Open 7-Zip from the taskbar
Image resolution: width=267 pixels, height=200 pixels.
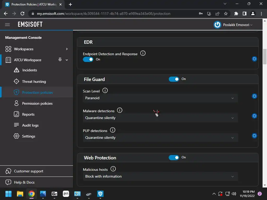pos(54,194)
